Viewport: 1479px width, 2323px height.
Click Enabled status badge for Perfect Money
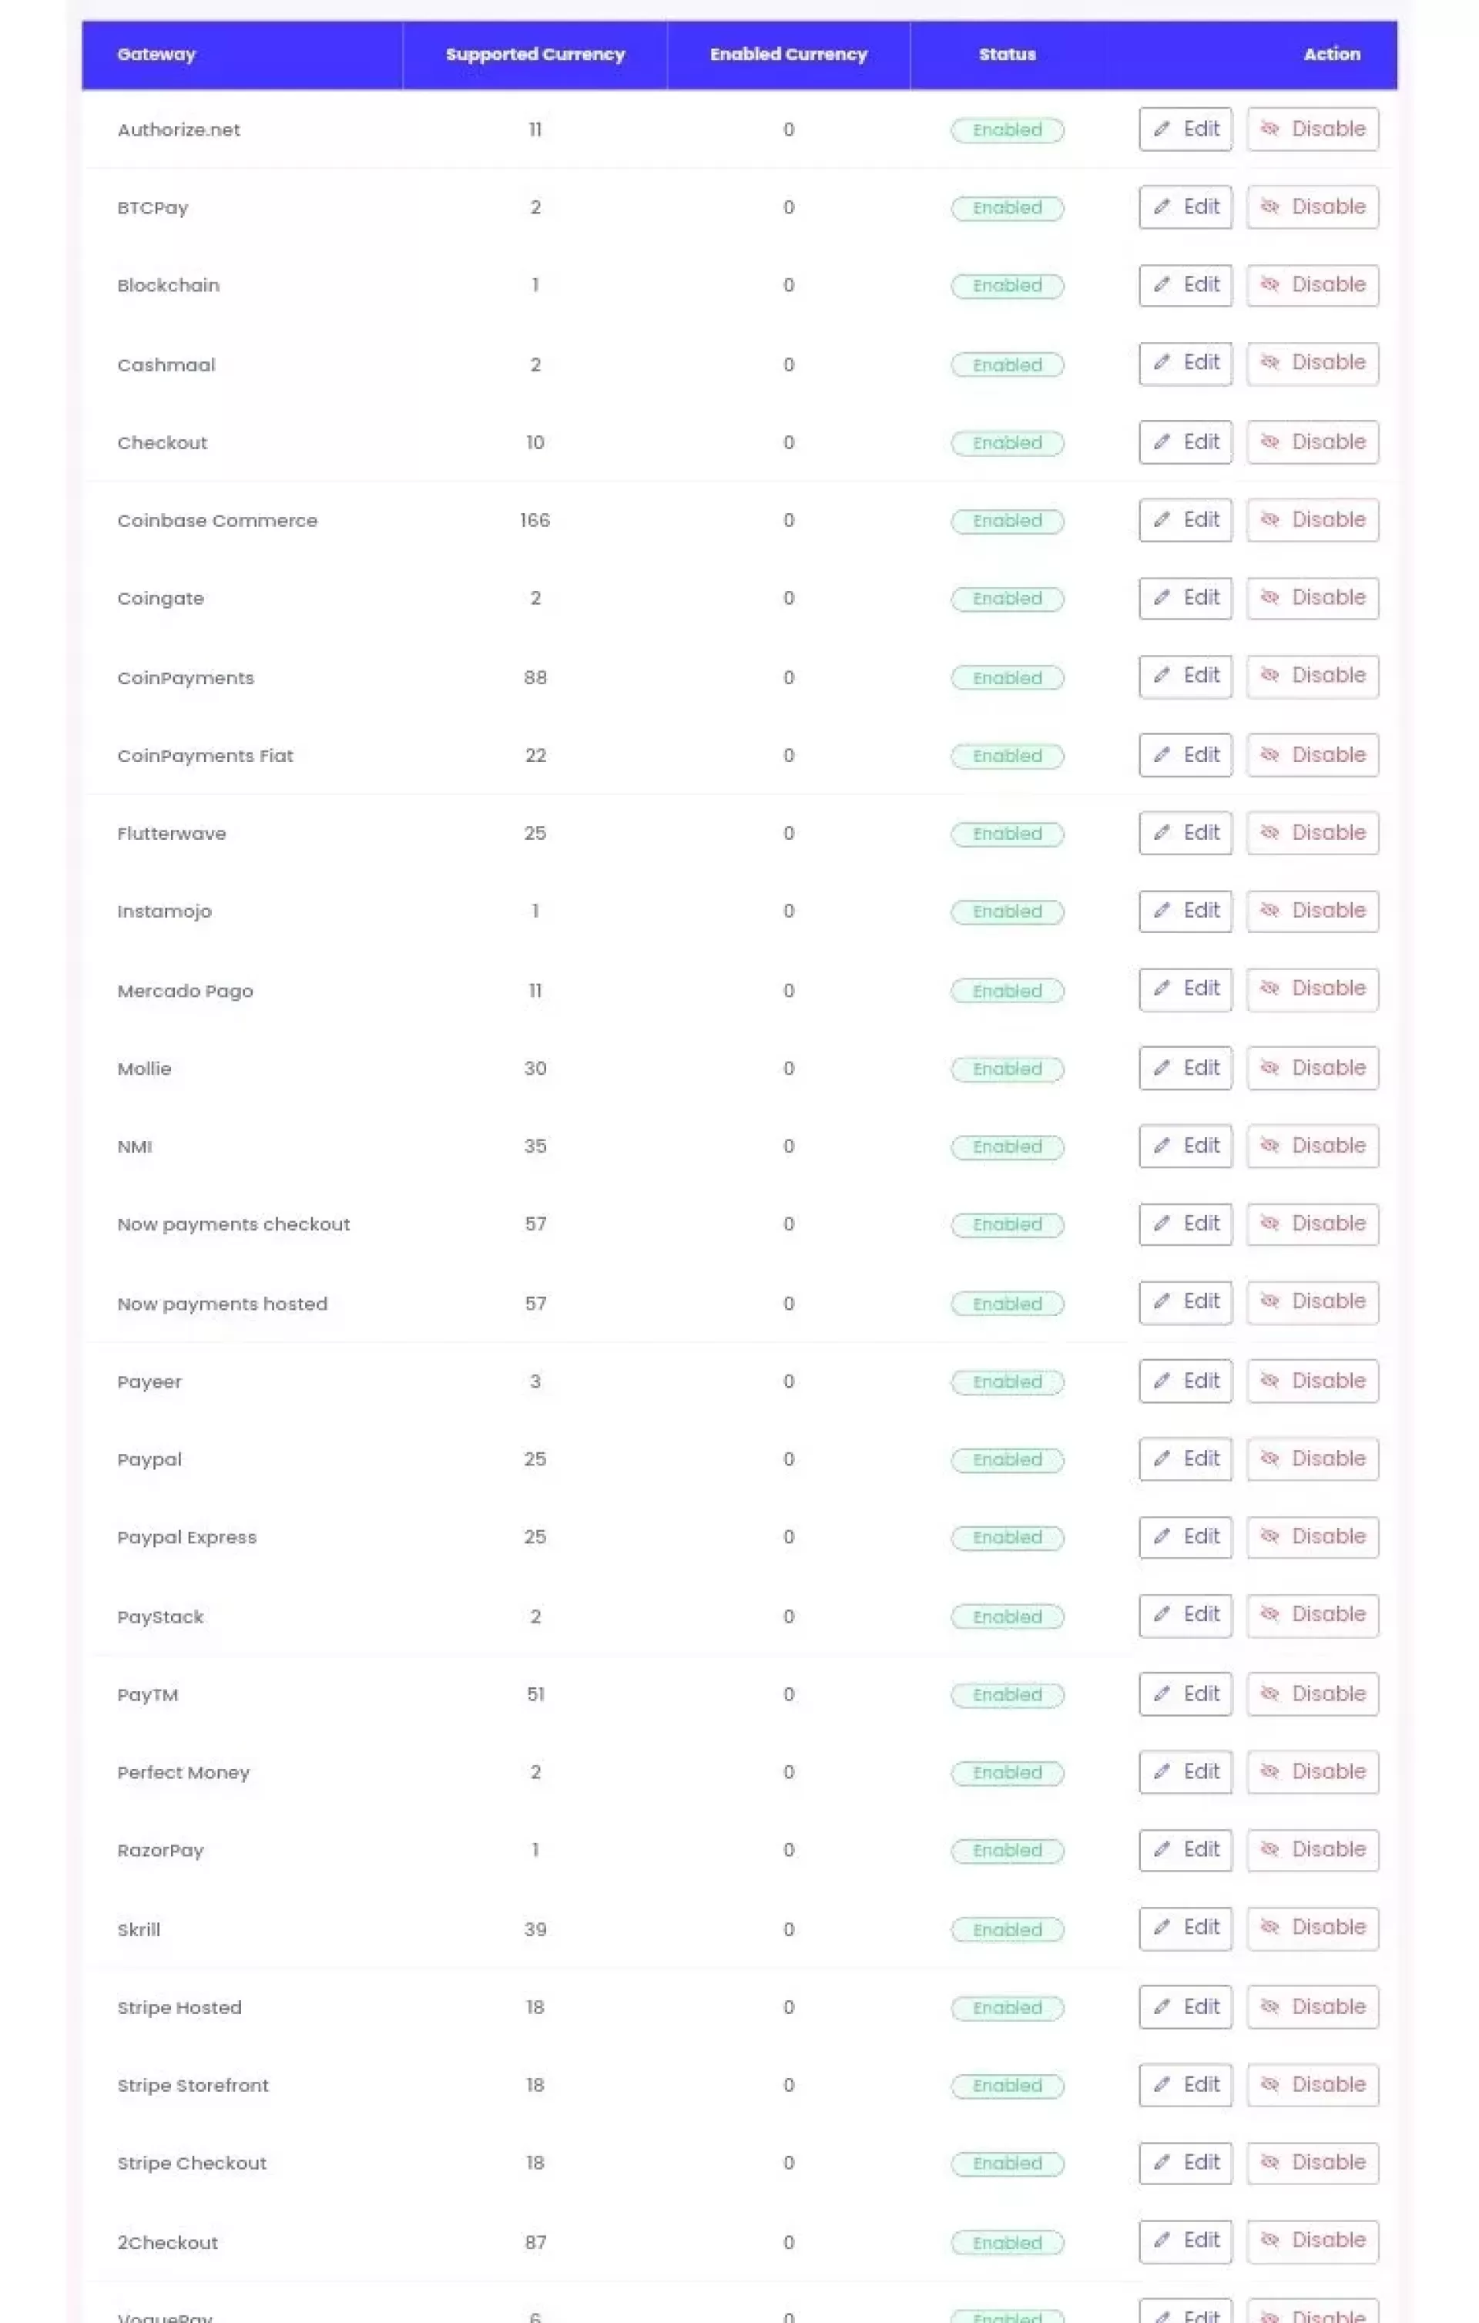coord(1006,1773)
